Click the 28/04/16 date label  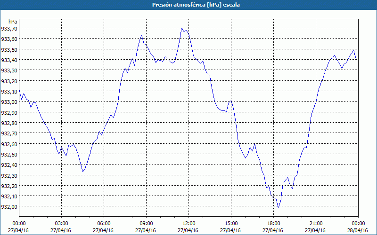coord(358,230)
